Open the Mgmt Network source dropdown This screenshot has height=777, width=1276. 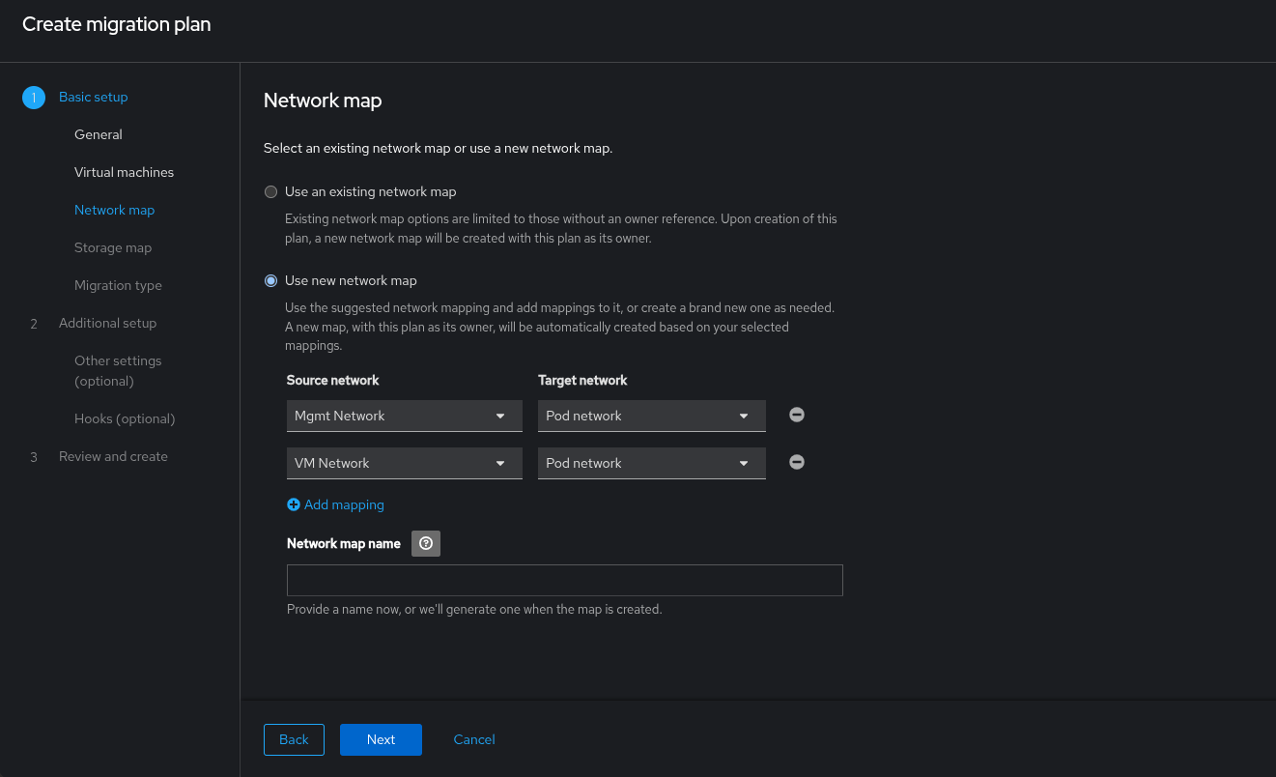click(404, 416)
